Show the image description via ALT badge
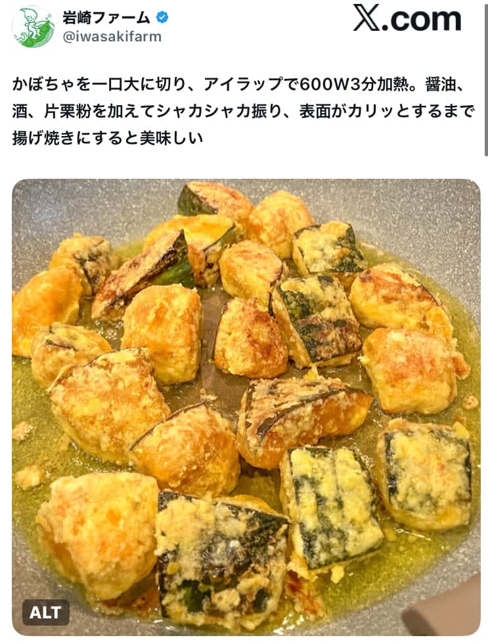This screenshot has height=644, width=488. tap(45, 612)
